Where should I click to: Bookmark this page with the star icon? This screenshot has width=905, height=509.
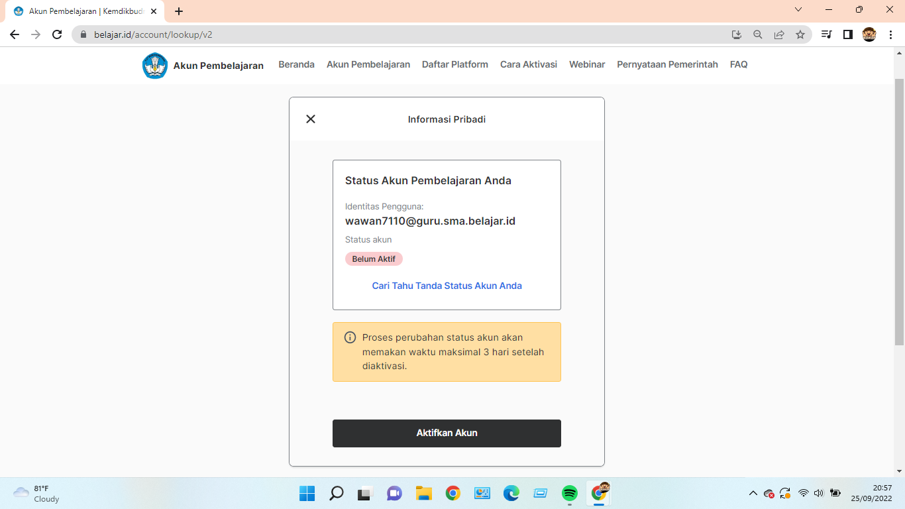point(800,34)
